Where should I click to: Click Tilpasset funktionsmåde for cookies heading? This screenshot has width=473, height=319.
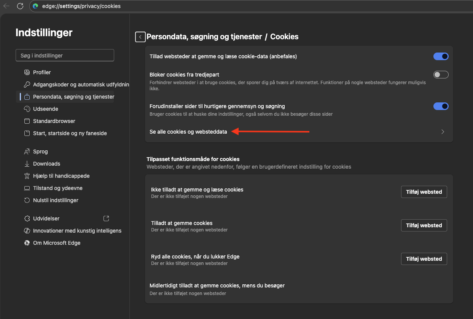pyautogui.click(x=193, y=159)
